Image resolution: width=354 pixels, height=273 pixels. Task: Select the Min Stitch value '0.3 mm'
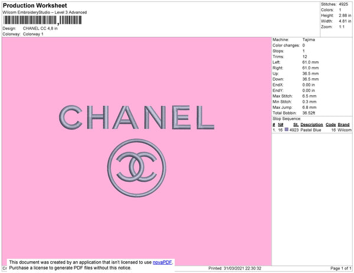pos(309,102)
